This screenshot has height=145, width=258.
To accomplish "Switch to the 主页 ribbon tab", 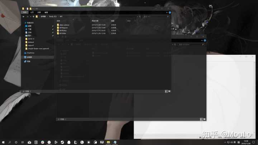I will pyautogui.click(x=32, y=13).
